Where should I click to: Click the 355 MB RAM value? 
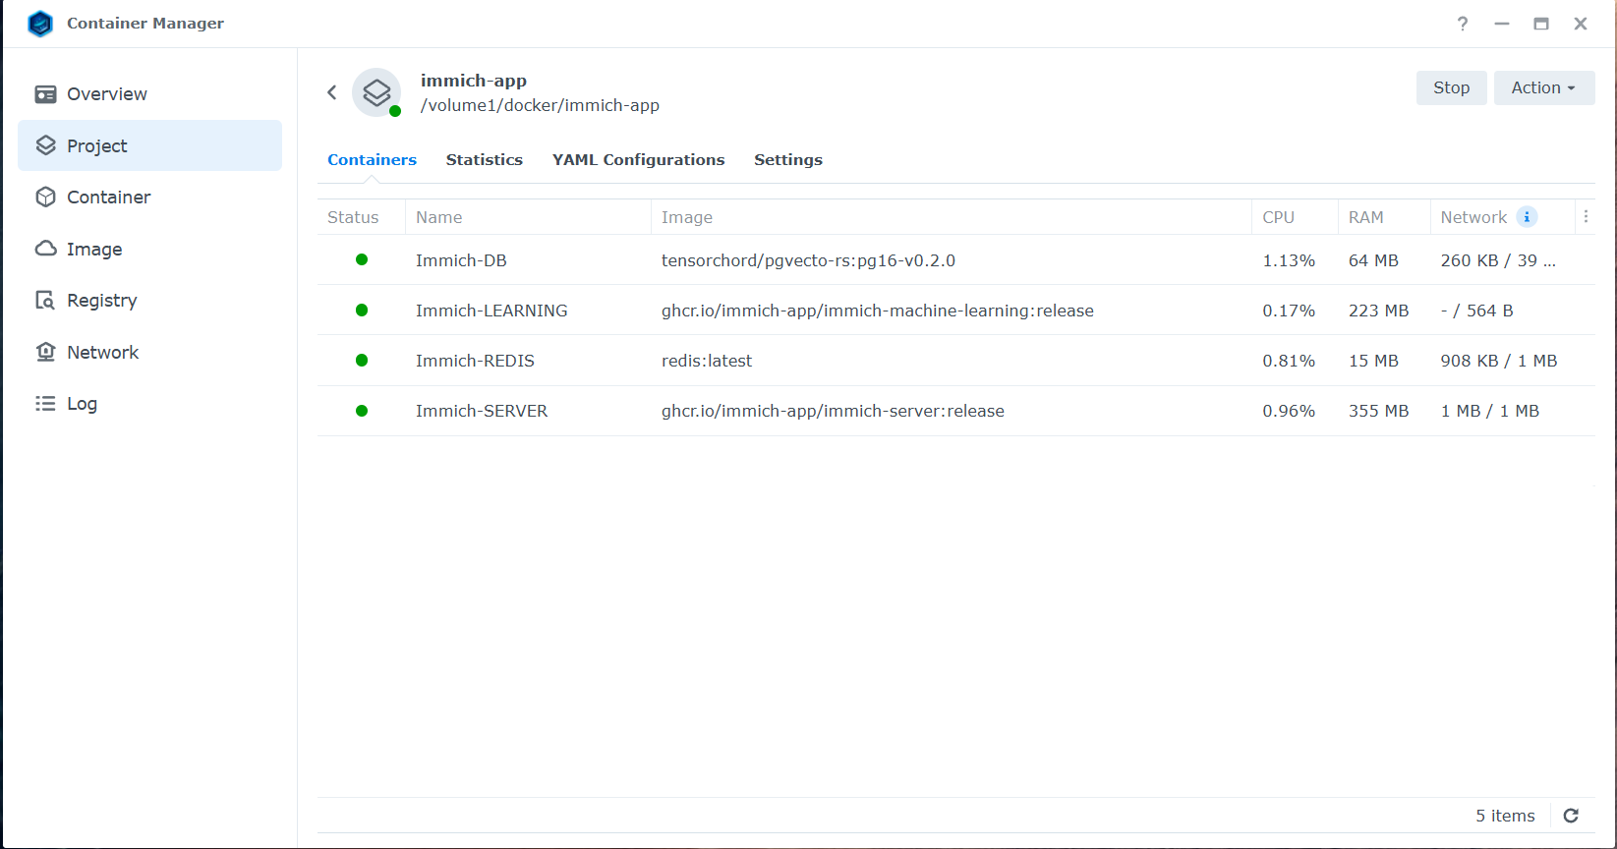click(x=1378, y=411)
